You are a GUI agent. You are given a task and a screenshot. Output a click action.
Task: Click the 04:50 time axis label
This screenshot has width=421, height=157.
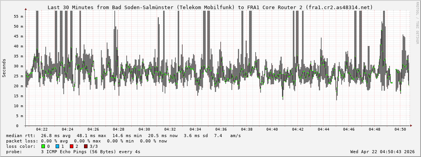pyautogui.click(x=400, y=129)
